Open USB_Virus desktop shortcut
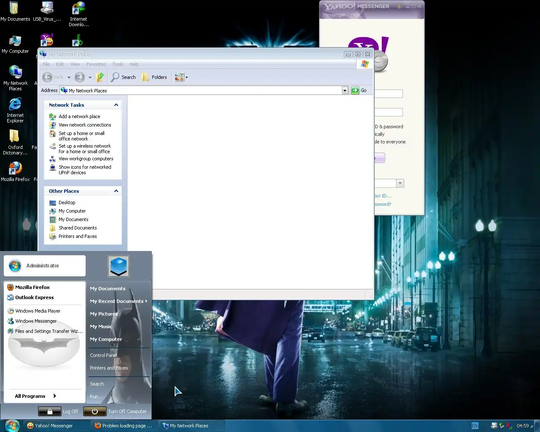540x432 pixels. coord(47,11)
